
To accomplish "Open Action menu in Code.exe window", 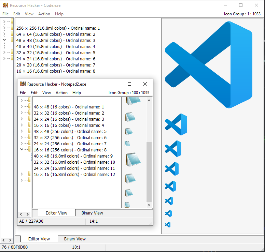I will (x=44, y=14).
